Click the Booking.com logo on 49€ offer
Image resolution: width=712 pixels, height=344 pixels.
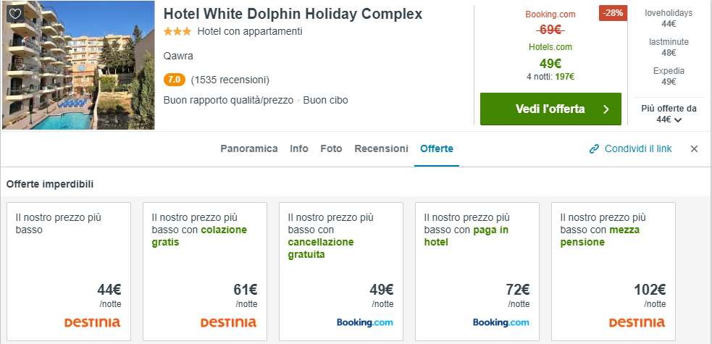364,322
